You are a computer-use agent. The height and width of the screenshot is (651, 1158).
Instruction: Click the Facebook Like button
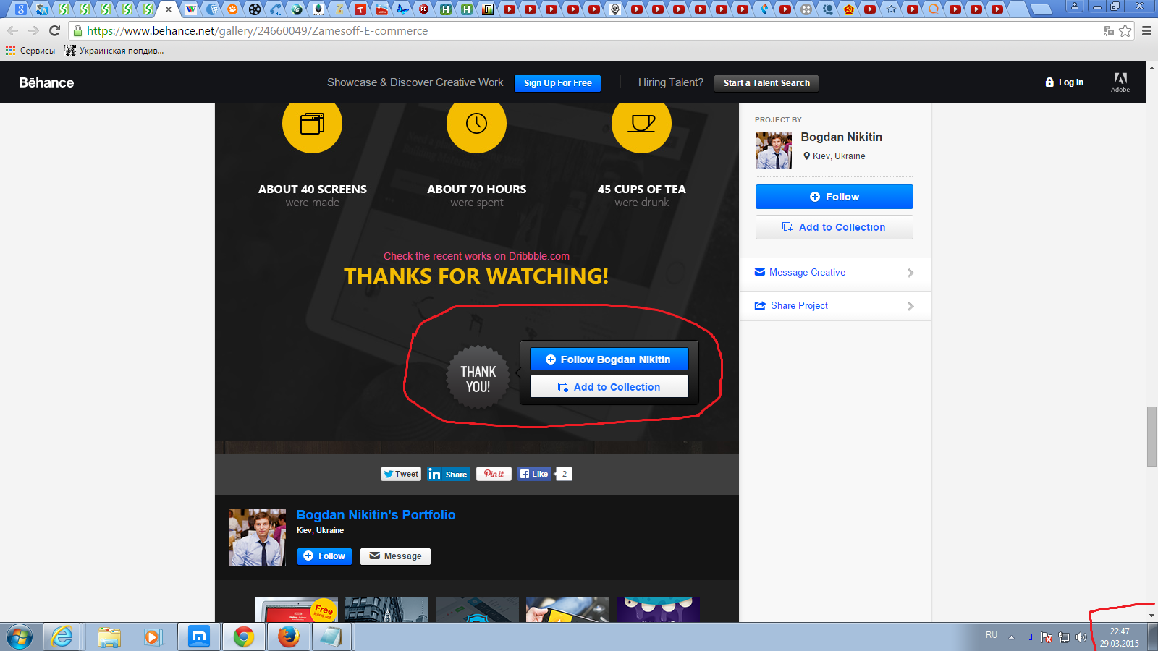click(x=534, y=474)
